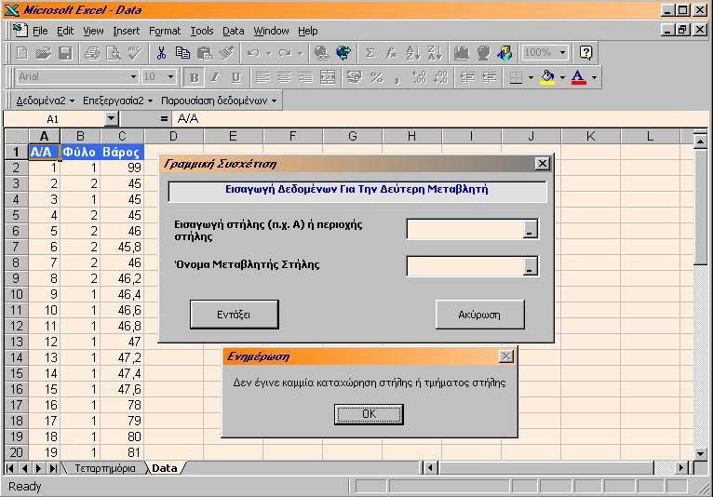Expand the Borders dropdown arrow
This screenshot has width=713, height=497.
click(x=531, y=77)
